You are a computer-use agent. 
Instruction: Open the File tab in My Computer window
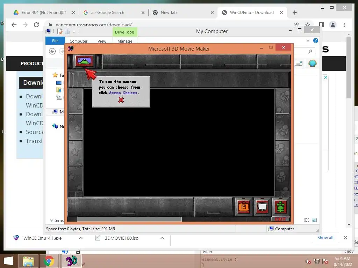coord(55,40)
